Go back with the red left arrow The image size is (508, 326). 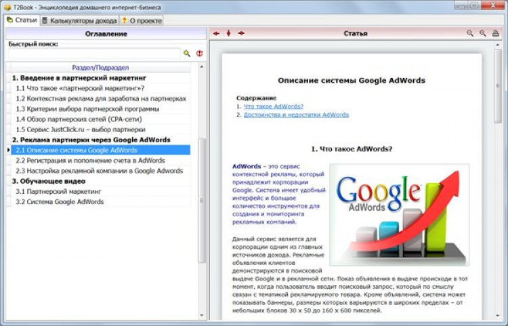pos(216,33)
